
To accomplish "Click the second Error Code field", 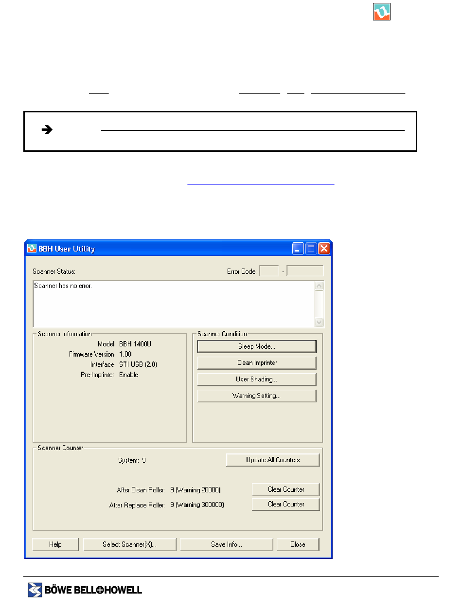I will [305, 271].
